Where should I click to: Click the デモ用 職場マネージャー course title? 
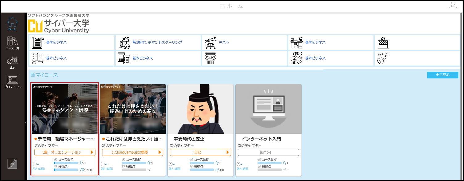pos(66,139)
